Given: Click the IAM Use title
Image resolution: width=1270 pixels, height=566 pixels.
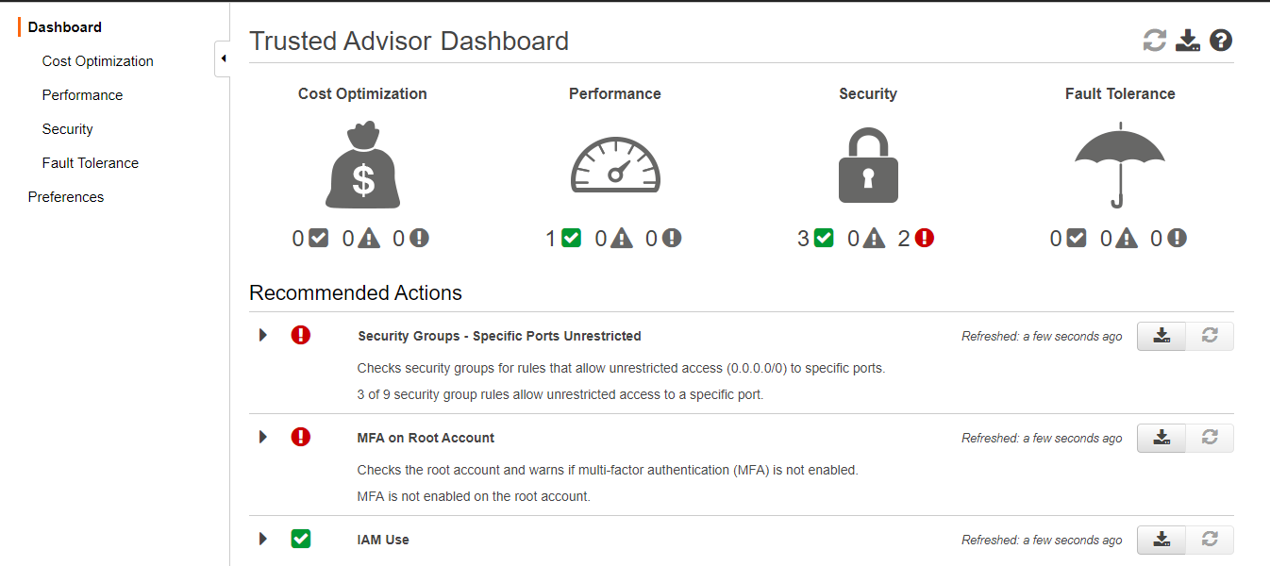Looking at the screenshot, I should click(383, 540).
